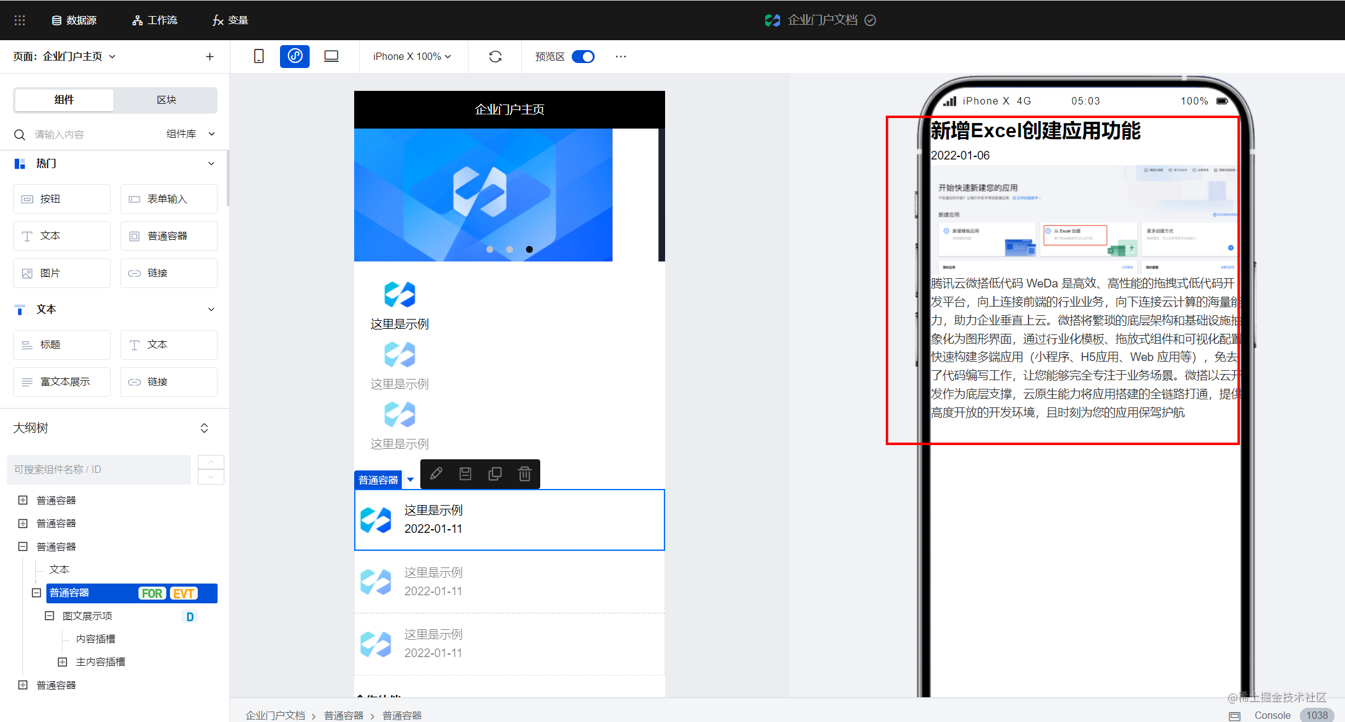
Task: Open the more options ellipsis menu
Action: [621, 56]
